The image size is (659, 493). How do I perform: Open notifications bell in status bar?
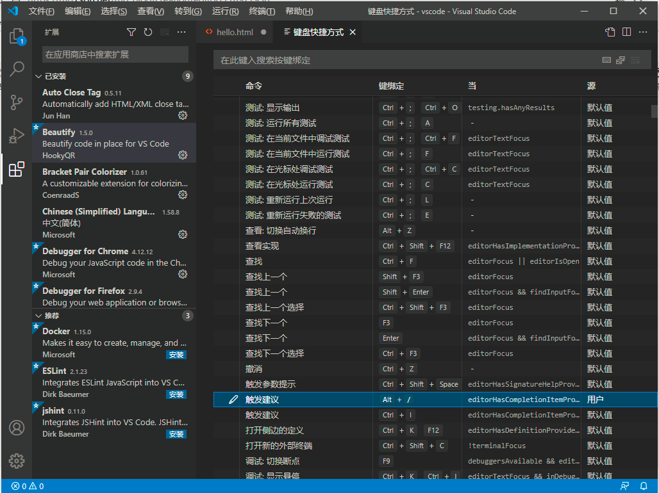(644, 486)
